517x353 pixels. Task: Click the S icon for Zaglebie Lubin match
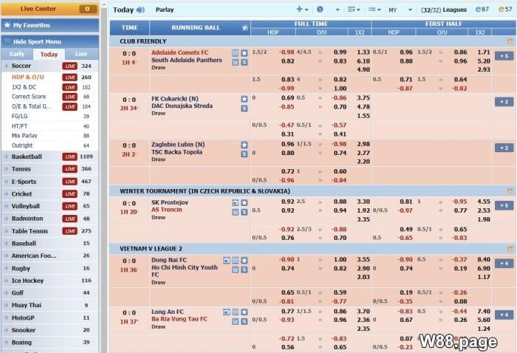[244, 154]
